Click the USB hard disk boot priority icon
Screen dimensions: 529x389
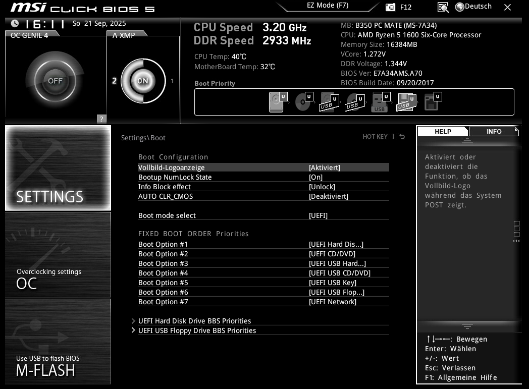pyautogui.click(x=329, y=102)
